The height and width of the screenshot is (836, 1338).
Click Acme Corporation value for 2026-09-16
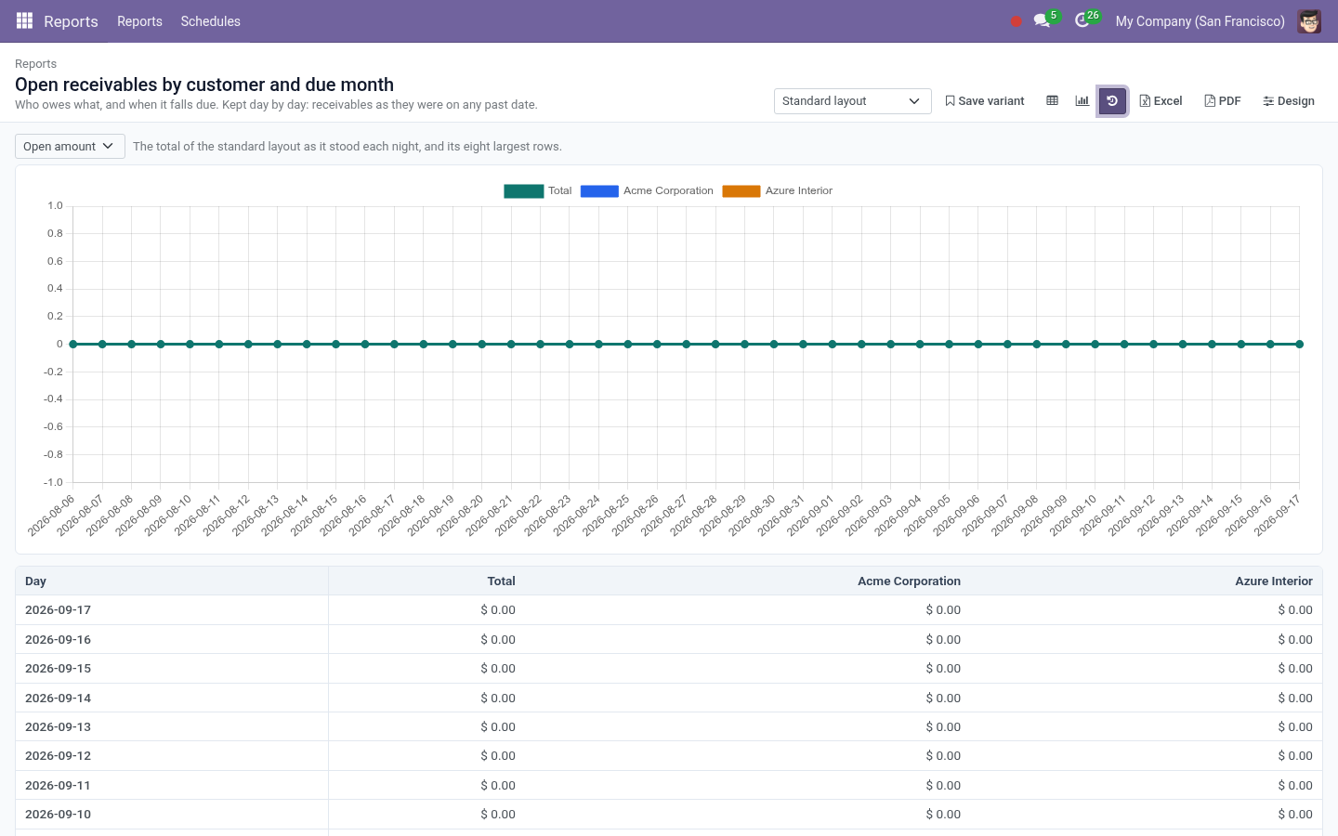(x=943, y=639)
